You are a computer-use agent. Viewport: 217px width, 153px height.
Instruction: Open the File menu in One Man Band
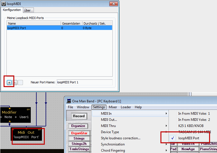point(70,107)
